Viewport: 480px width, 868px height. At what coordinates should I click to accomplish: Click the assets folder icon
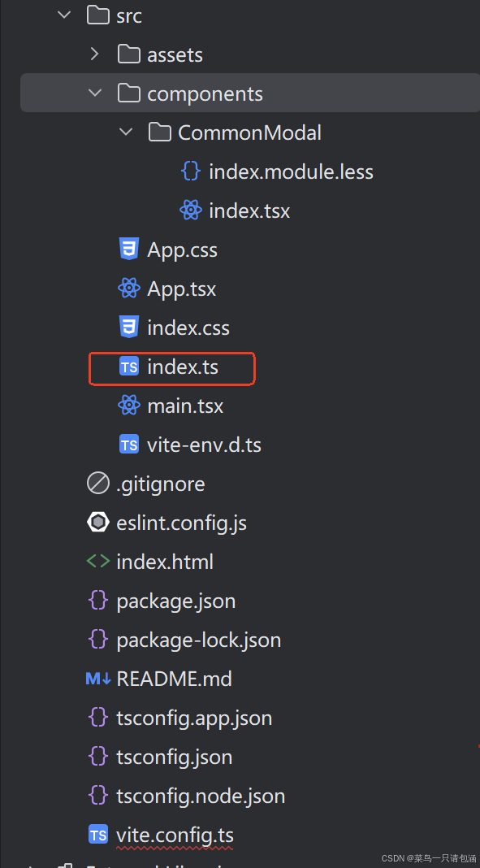point(129,54)
